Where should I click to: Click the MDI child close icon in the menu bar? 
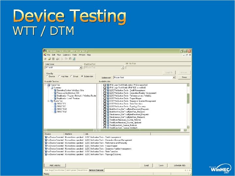tap(190, 55)
